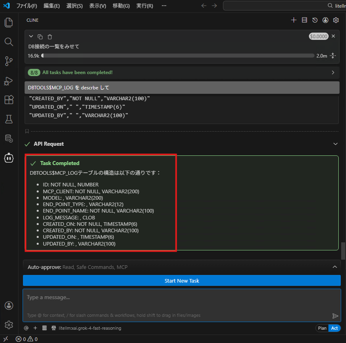The image size is (346, 343).
Task: Click the 16.9k token count
Action: point(33,56)
